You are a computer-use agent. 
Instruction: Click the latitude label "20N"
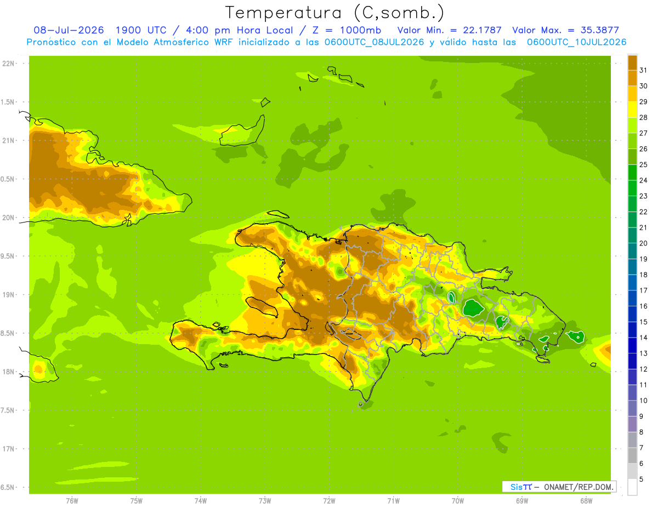tap(8, 218)
